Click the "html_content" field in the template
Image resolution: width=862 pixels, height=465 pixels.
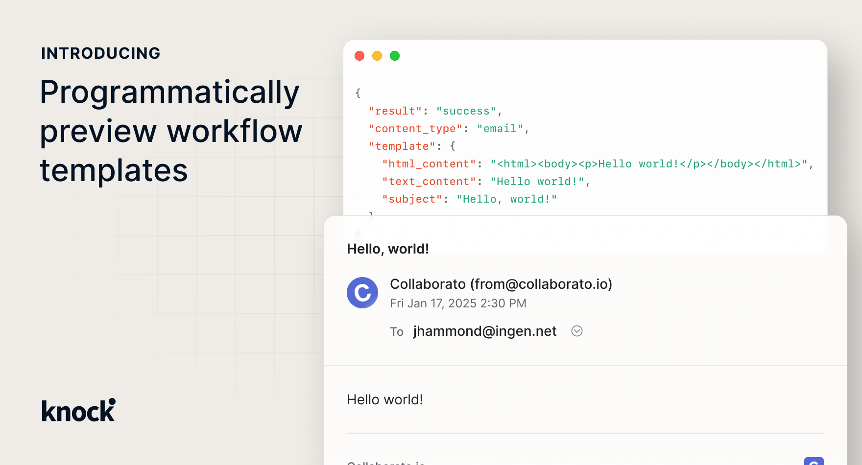pos(428,163)
